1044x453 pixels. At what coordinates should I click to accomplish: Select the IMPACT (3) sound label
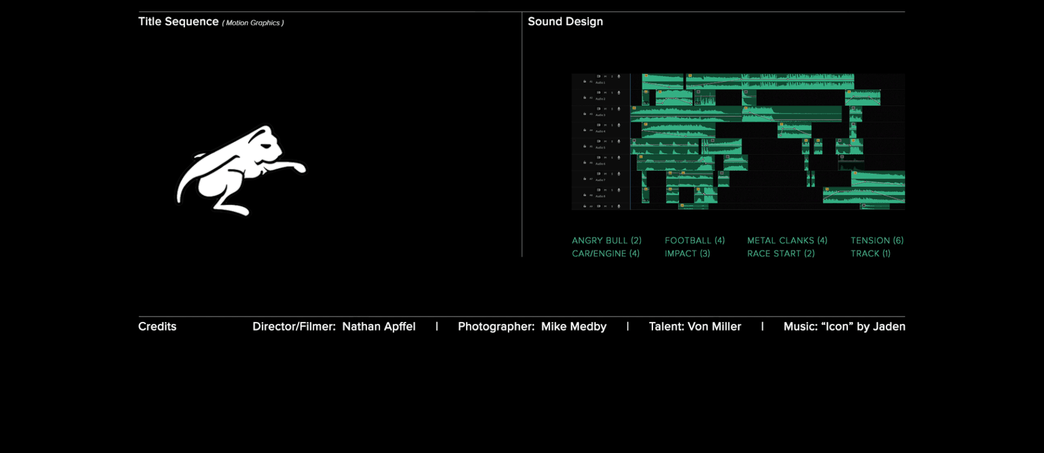pos(687,253)
